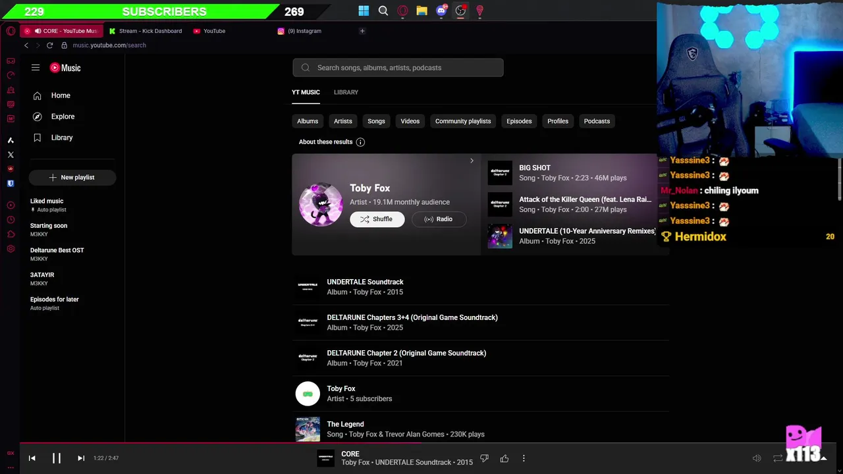Like the CORE song
Image resolution: width=843 pixels, height=474 pixels.
504,458
